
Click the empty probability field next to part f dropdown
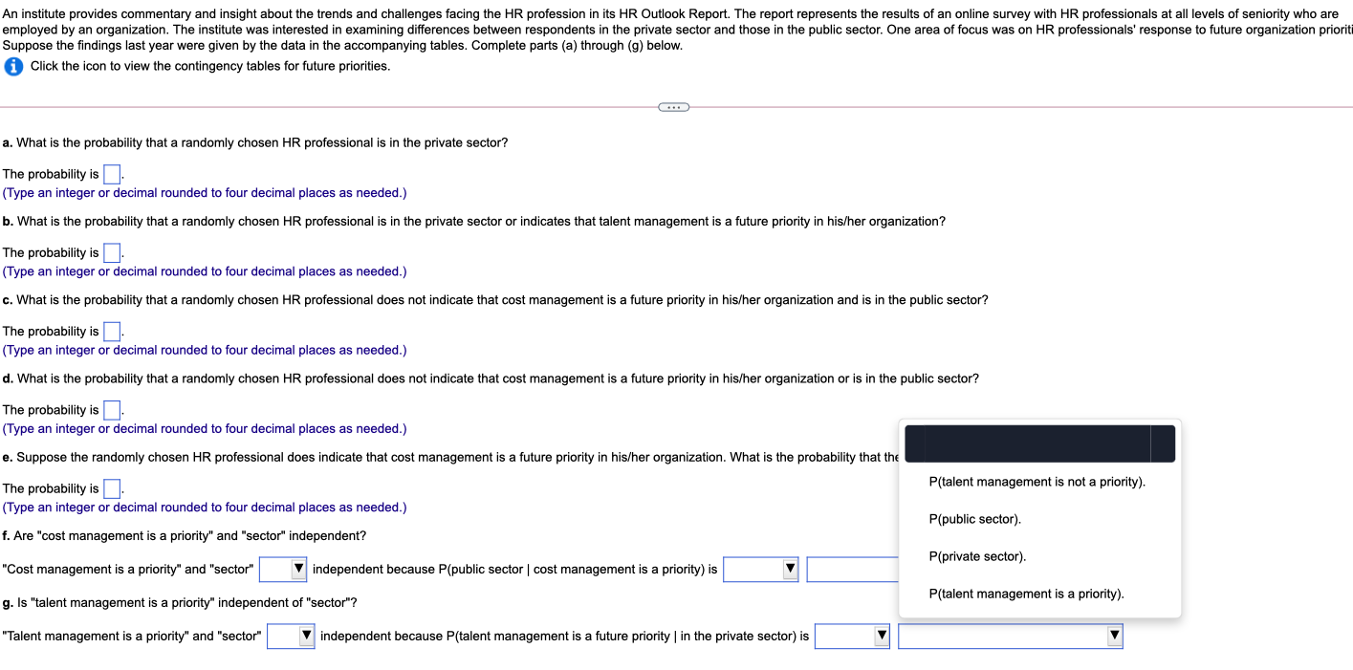click(851, 569)
